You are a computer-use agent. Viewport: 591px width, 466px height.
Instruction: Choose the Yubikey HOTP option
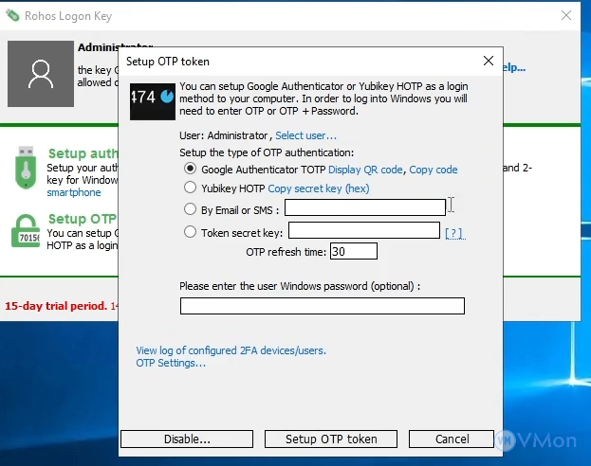pyautogui.click(x=191, y=188)
